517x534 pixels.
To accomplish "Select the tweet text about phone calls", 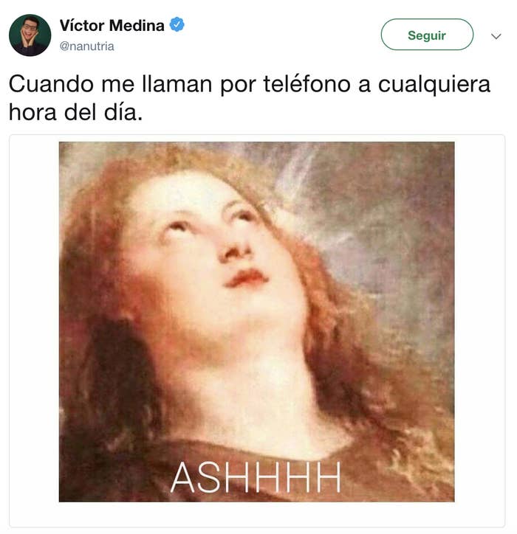I will (x=250, y=98).
